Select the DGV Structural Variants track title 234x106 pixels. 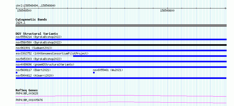[x=37, y=34]
